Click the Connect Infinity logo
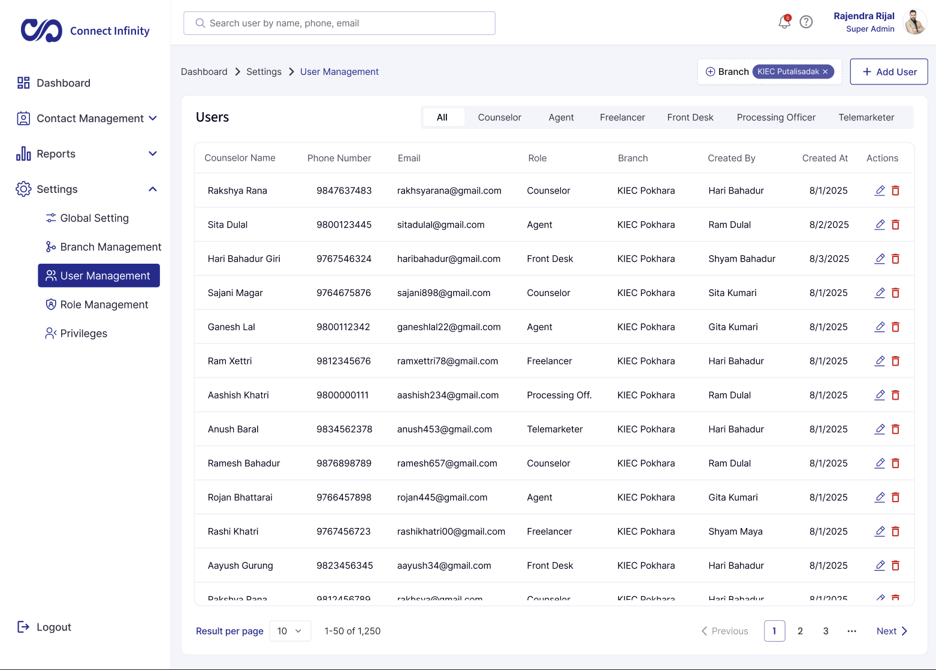This screenshot has height=670, width=936. 85,30
